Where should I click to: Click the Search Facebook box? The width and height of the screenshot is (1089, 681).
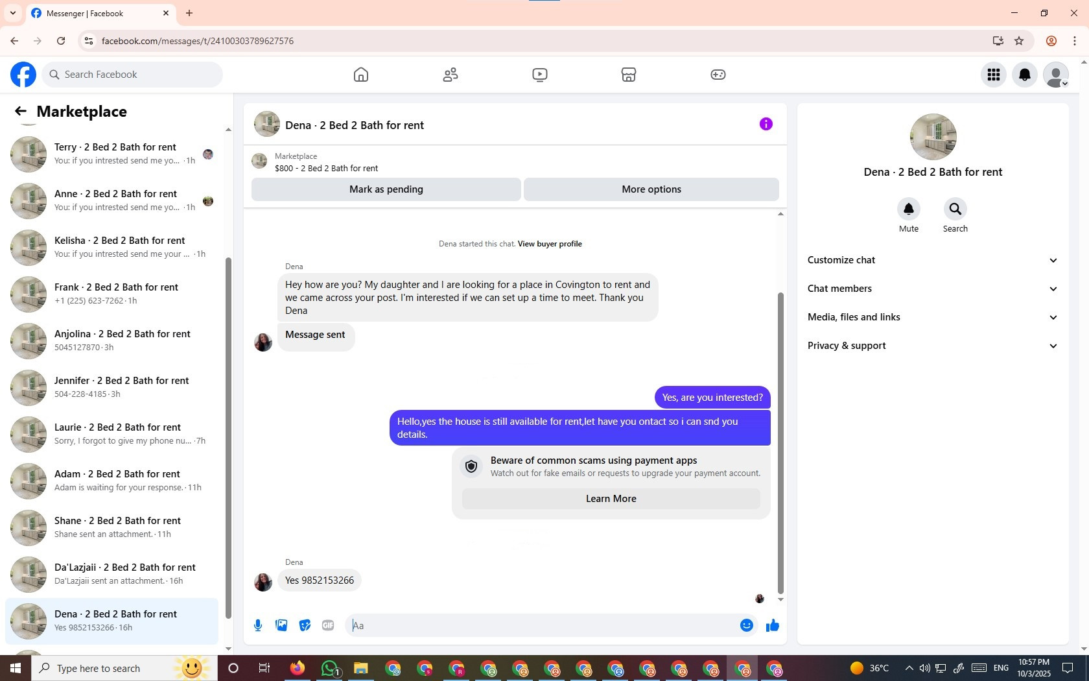pyautogui.click(x=132, y=75)
